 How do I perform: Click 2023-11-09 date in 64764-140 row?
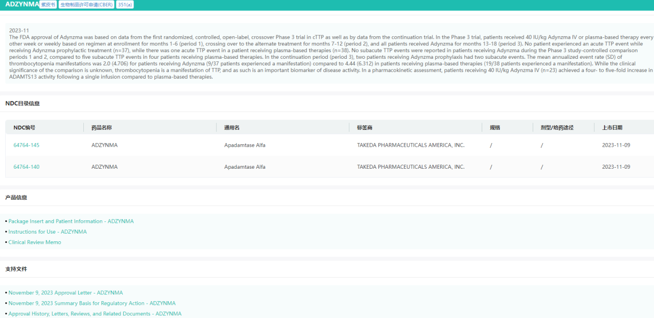[616, 167]
